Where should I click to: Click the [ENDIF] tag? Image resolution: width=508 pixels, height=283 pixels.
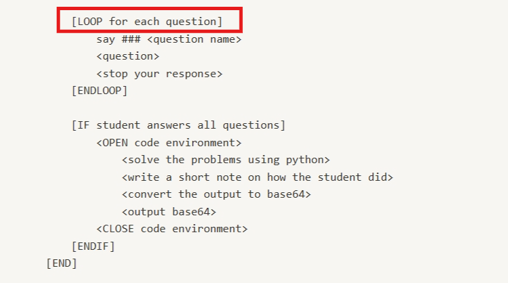pyautogui.click(x=93, y=246)
